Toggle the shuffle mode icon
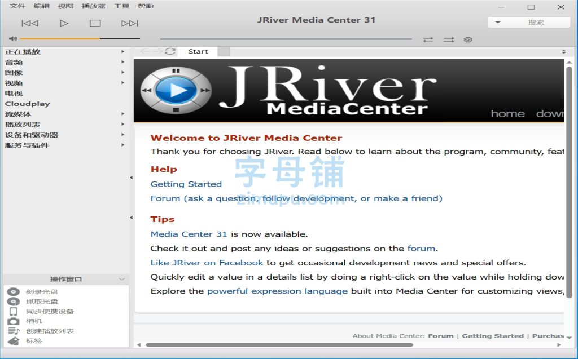The image size is (578, 359). (x=449, y=39)
